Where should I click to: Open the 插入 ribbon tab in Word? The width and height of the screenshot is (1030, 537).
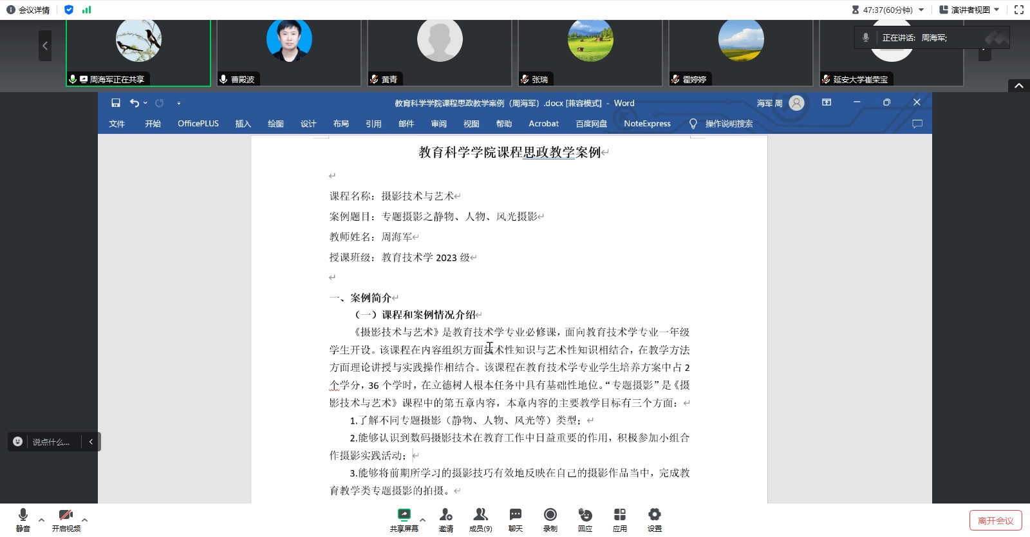(x=243, y=124)
